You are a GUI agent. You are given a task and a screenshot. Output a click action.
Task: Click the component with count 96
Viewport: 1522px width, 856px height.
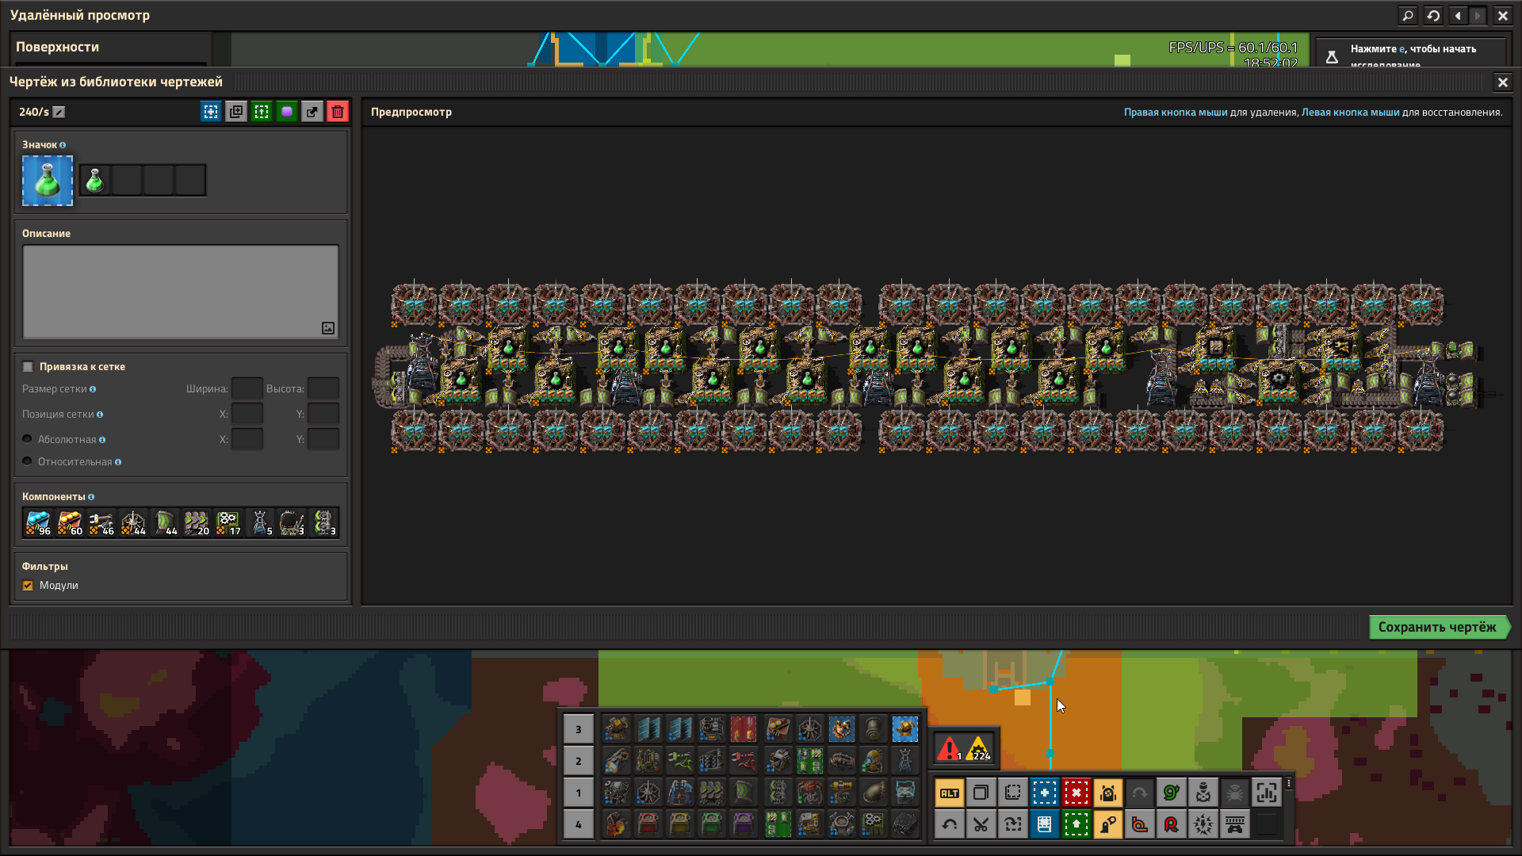pos(38,523)
